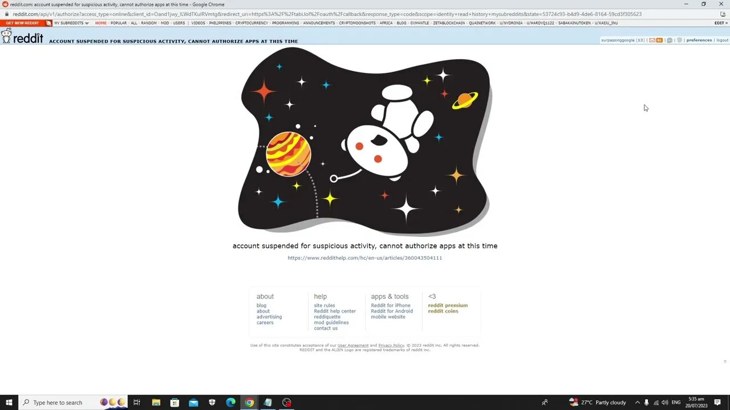Click the logout link
Viewport: 730px width, 410px height.
coord(723,40)
